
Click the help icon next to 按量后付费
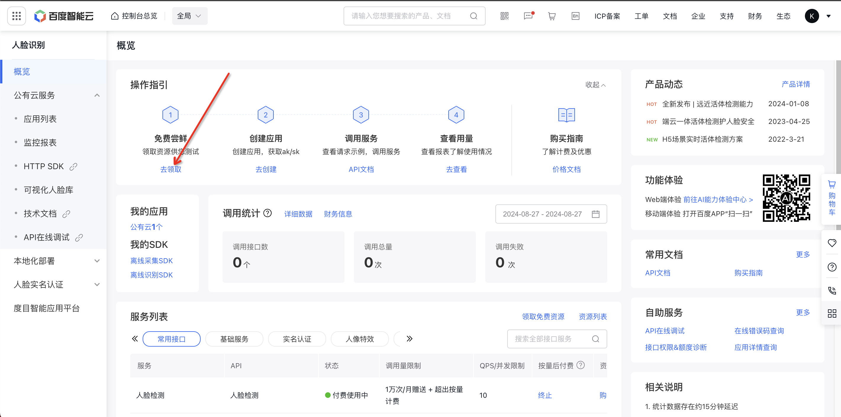tap(581, 365)
